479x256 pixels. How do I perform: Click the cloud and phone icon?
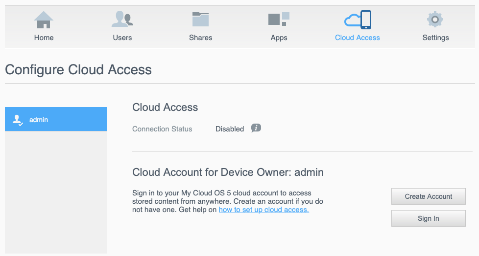358,20
